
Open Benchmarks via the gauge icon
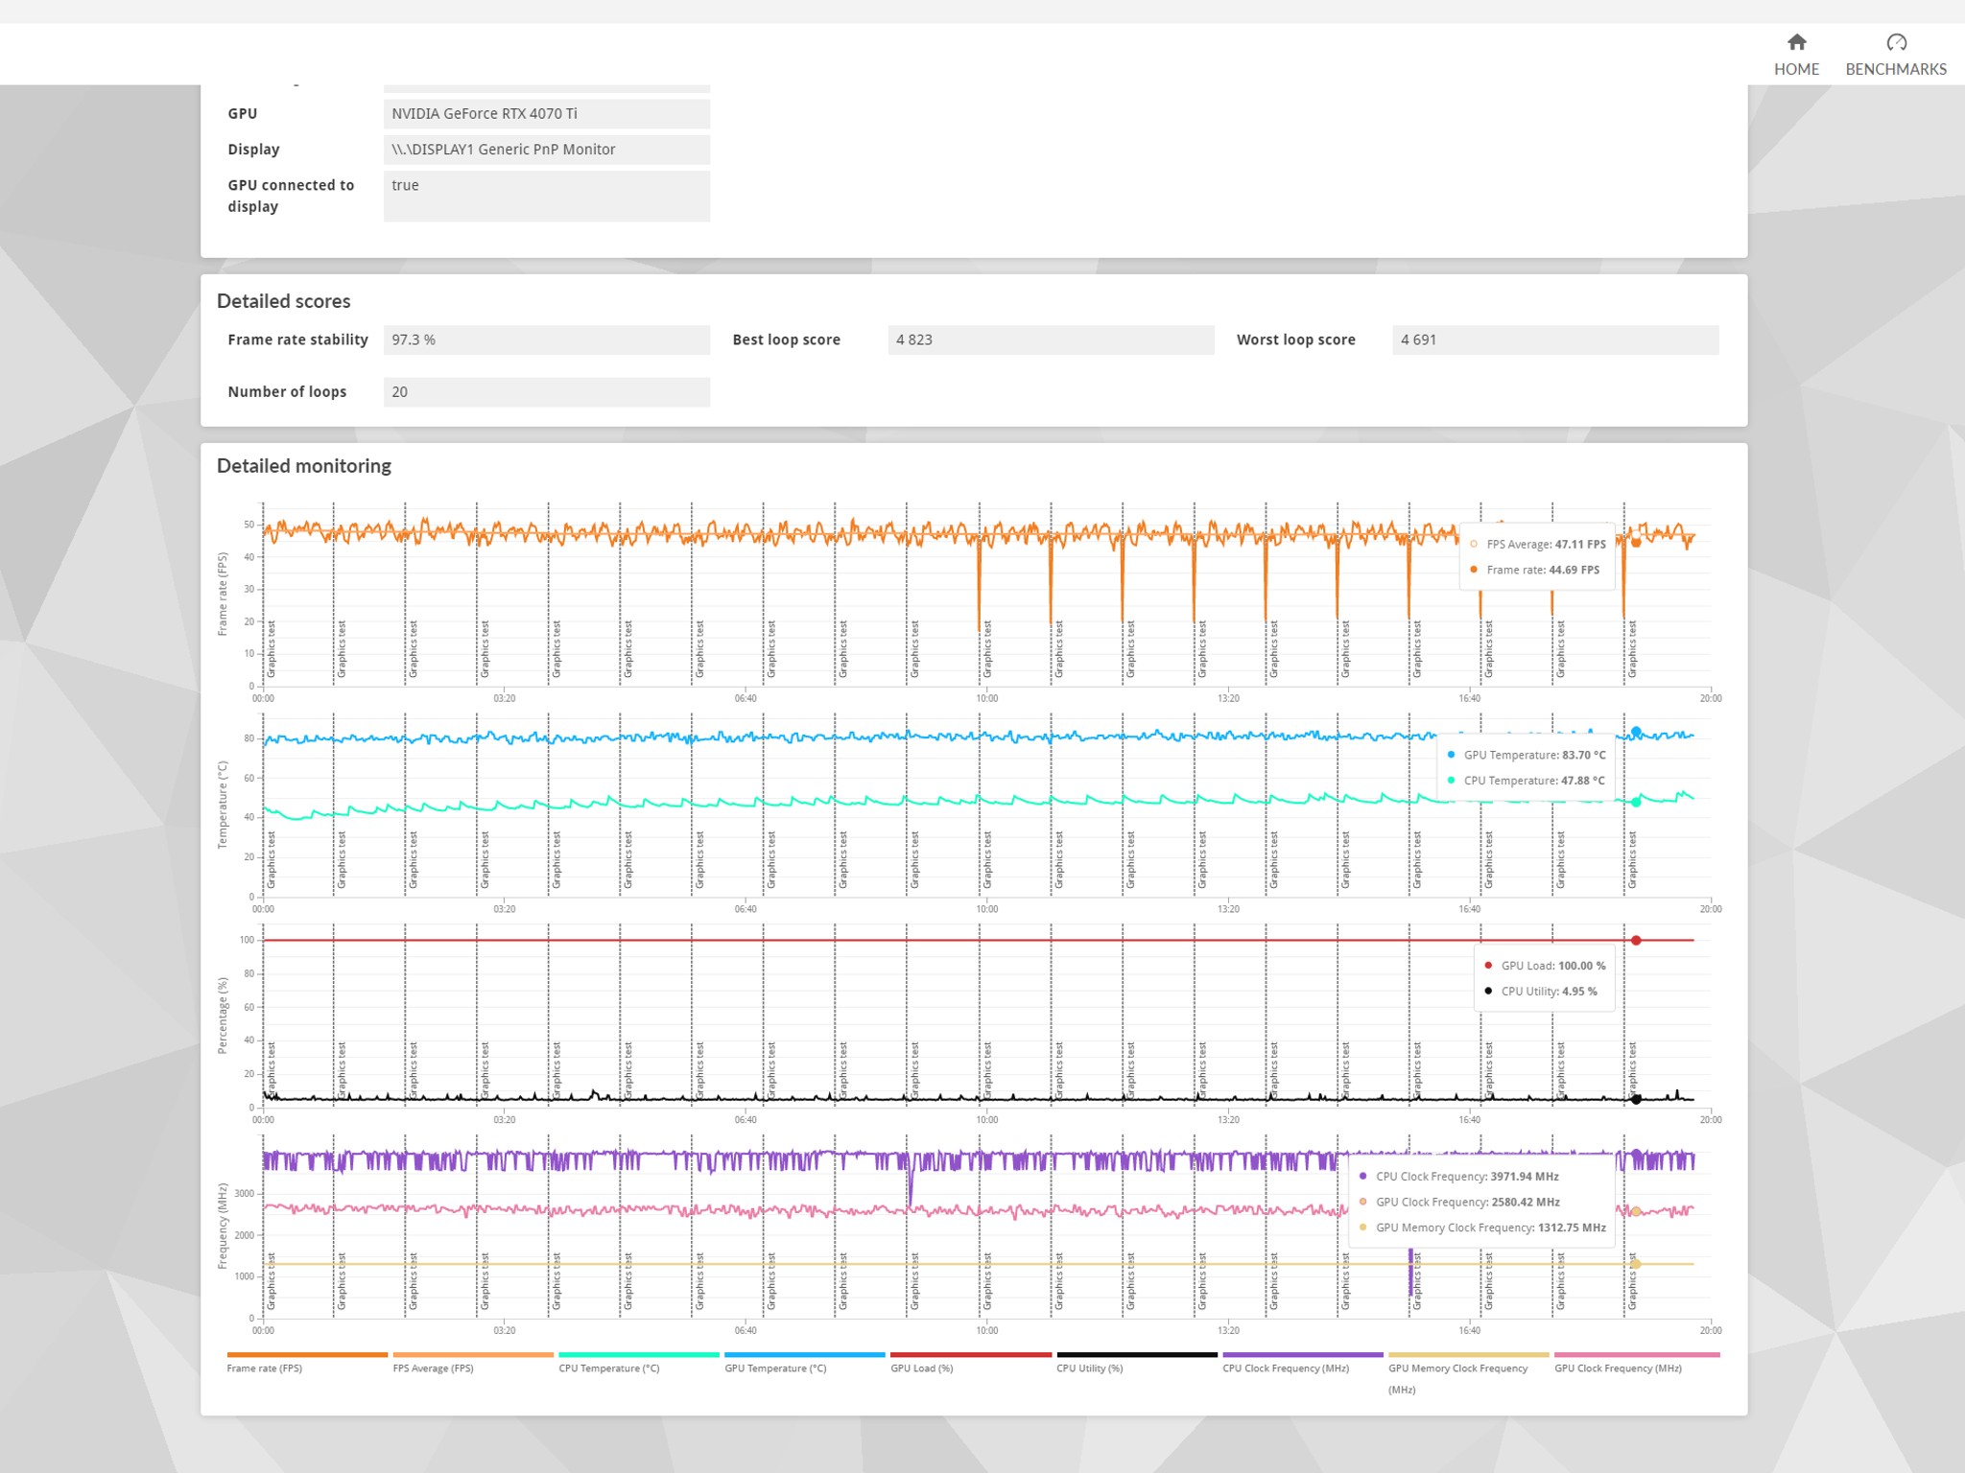coord(1896,42)
